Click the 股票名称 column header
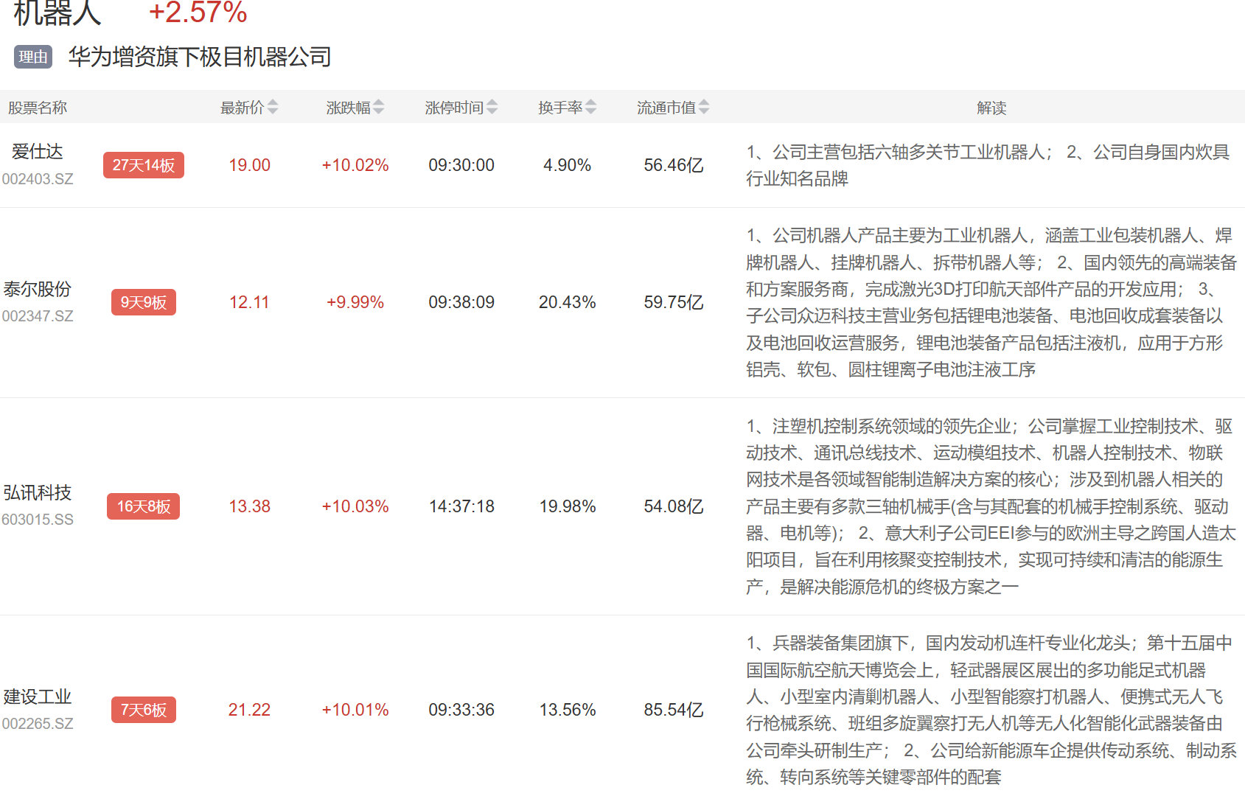The height and width of the screenshot is (796, 1245). [x=38, y=108]
